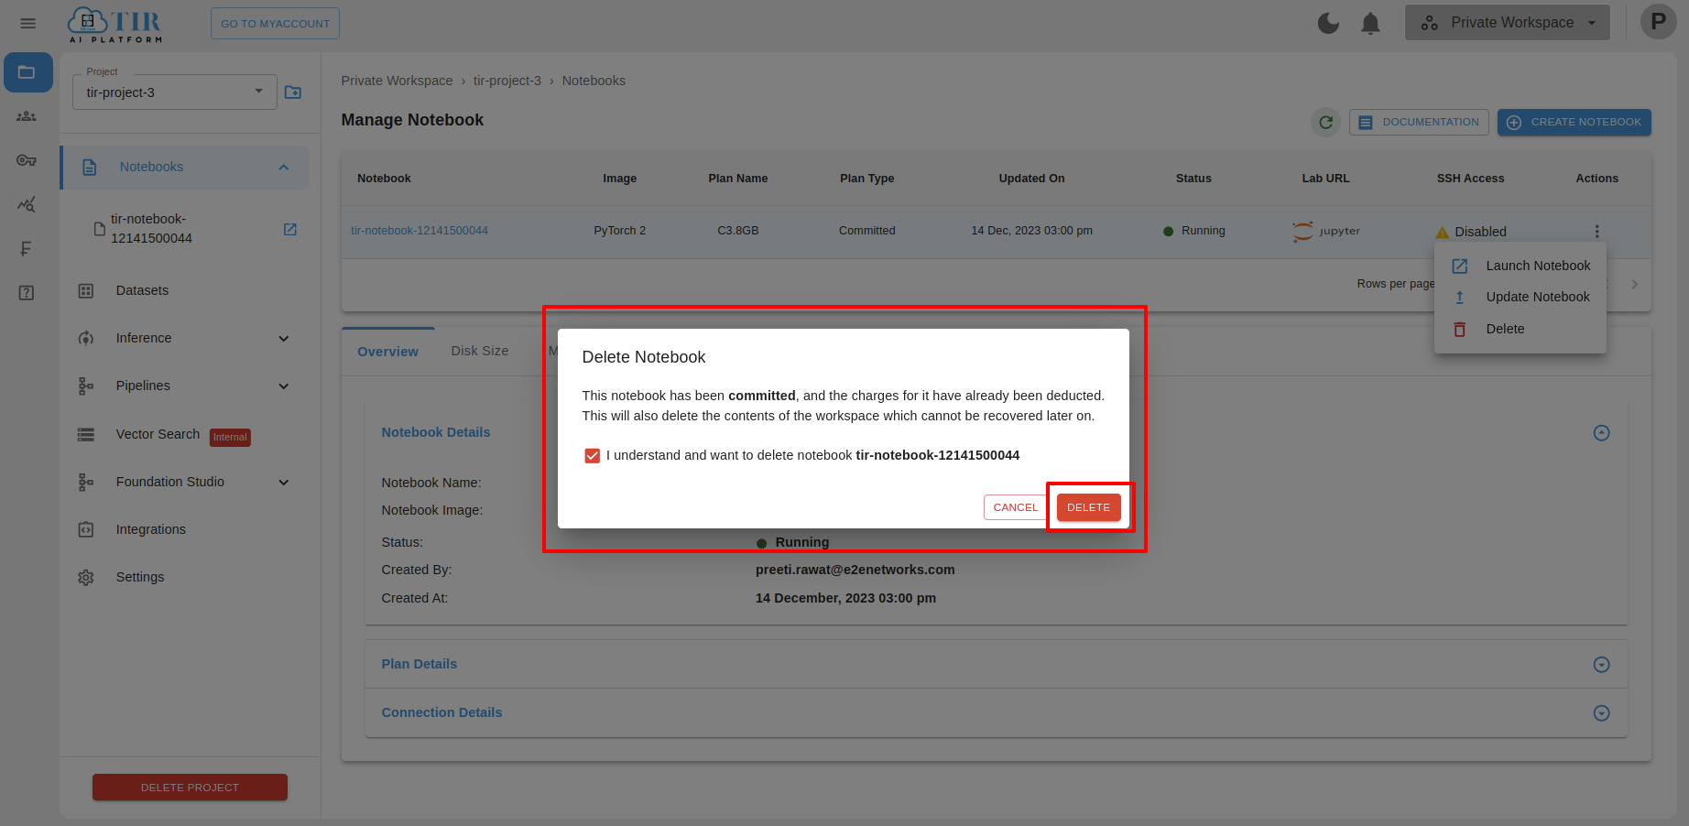
Task: Click the Image column header
Action: pos(620,179)
